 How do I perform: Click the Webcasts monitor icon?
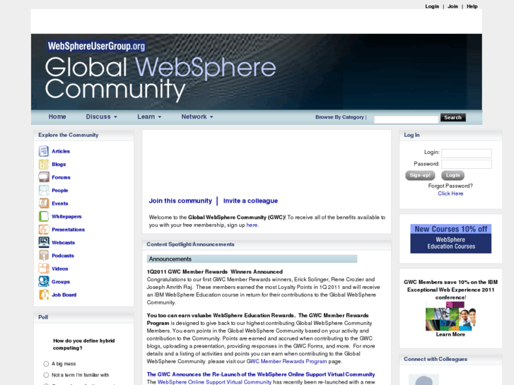44,242
